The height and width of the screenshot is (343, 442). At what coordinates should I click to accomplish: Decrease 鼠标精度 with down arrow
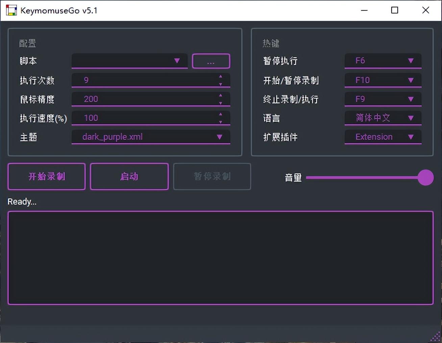click(x=220, y=103)
